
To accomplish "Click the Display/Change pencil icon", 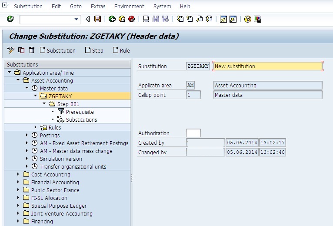I will tap(11, 50).
